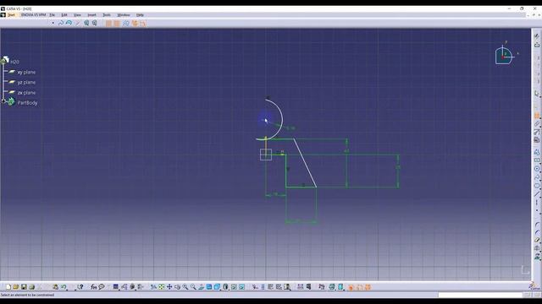
Task: Open the Formula fx tool
Action: (x=94, y=287)
